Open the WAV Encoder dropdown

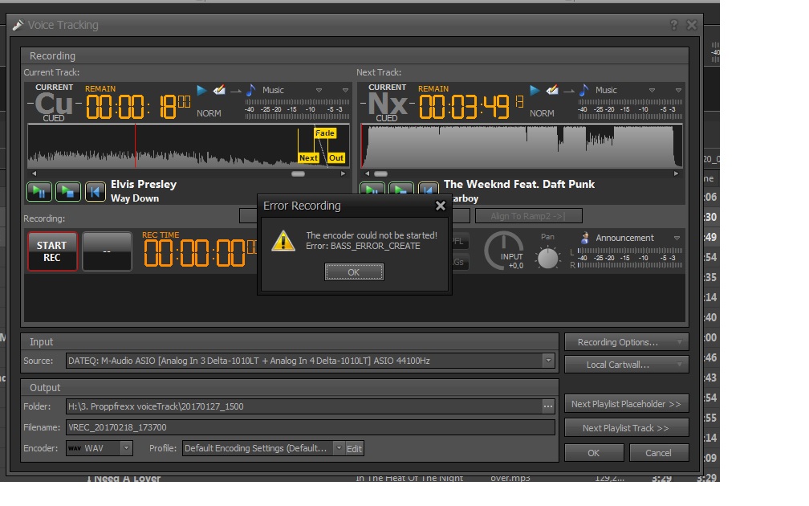point(127,448)
